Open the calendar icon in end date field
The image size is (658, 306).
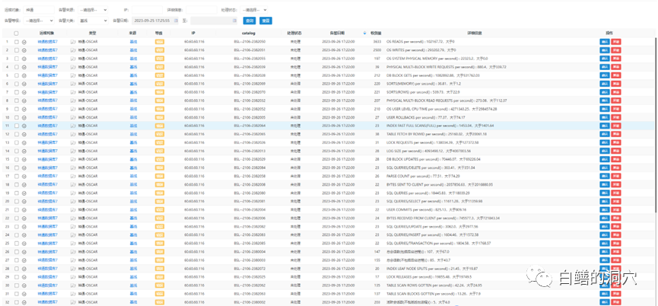click(x=236, y=21)
